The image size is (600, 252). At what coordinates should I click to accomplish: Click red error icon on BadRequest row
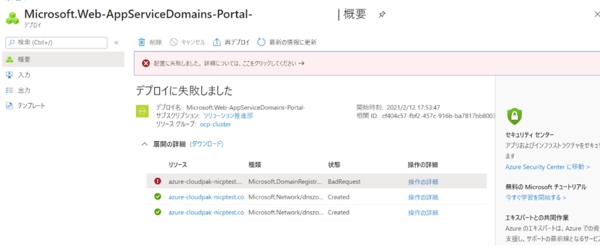tap(158, 182)
